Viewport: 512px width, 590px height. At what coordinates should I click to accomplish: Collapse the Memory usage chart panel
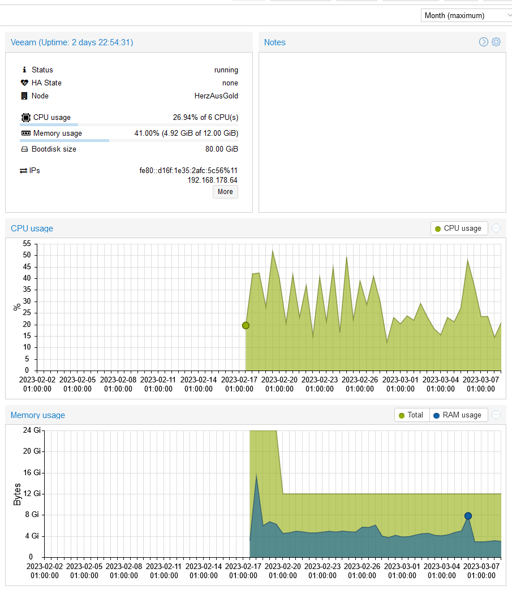(x=496, y=415)
